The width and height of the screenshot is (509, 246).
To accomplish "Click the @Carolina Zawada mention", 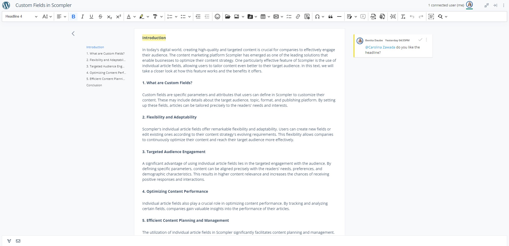I will tap(380, 47).
